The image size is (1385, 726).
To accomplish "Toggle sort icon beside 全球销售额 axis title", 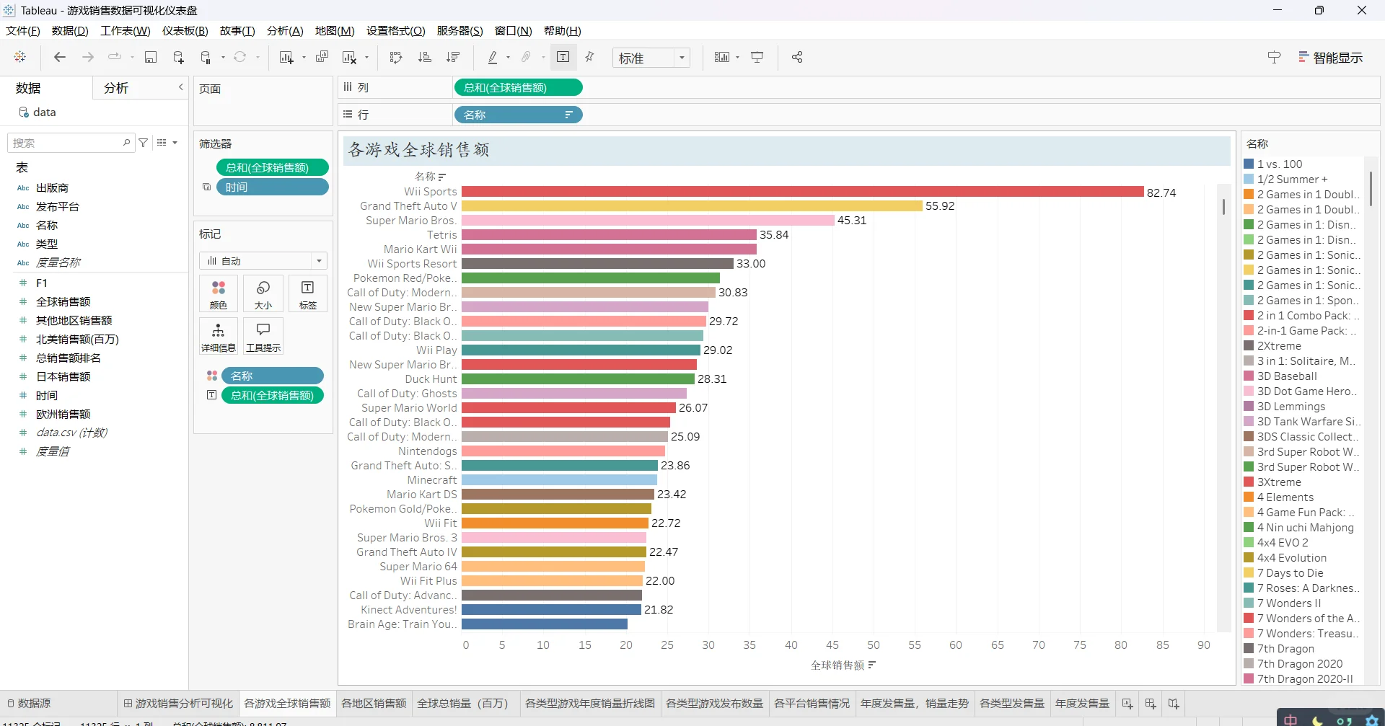I will [872, 665].
